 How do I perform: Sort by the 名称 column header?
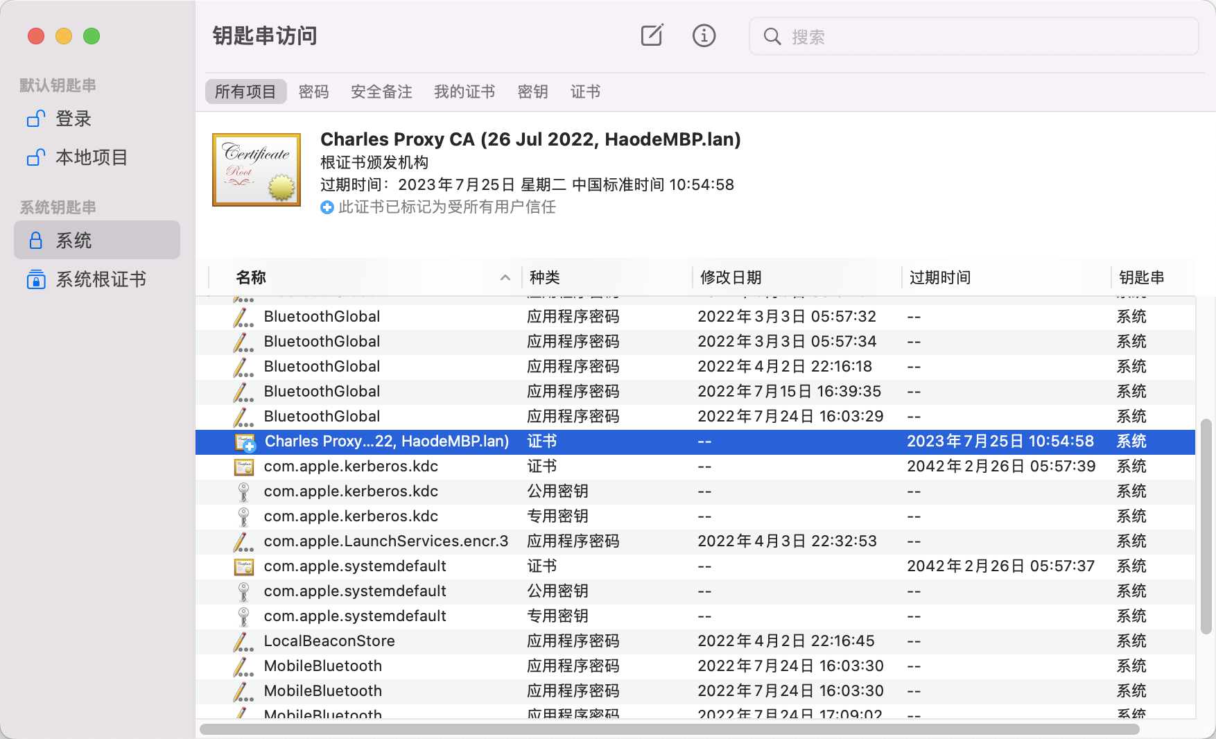pos(251,277)
